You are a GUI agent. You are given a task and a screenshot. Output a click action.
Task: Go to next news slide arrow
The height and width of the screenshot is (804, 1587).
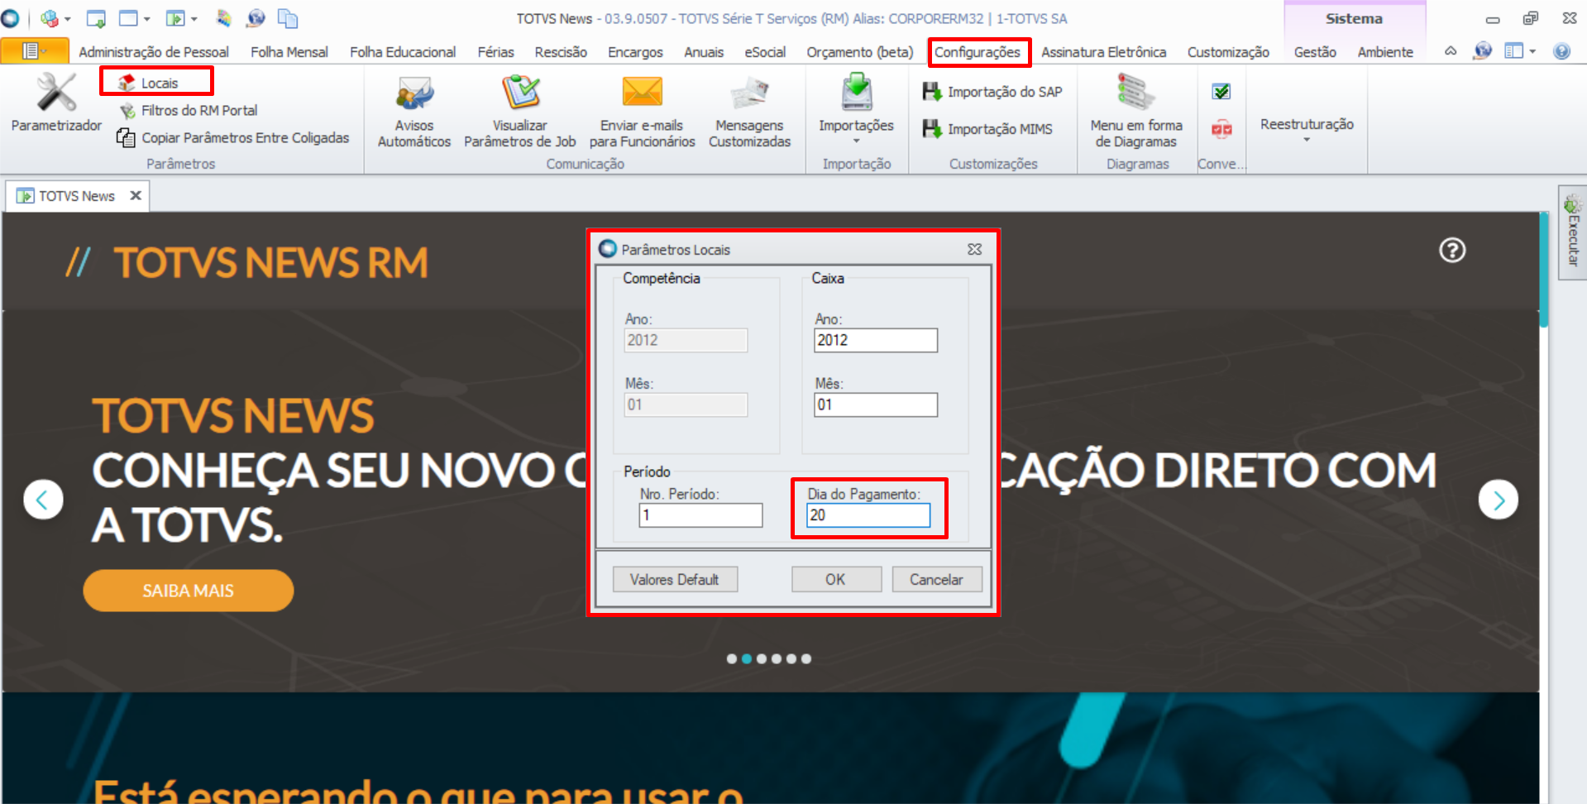click(x=1499, y=500)
